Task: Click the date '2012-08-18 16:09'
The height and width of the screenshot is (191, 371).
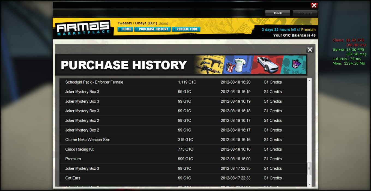Action: coord(236,159)
